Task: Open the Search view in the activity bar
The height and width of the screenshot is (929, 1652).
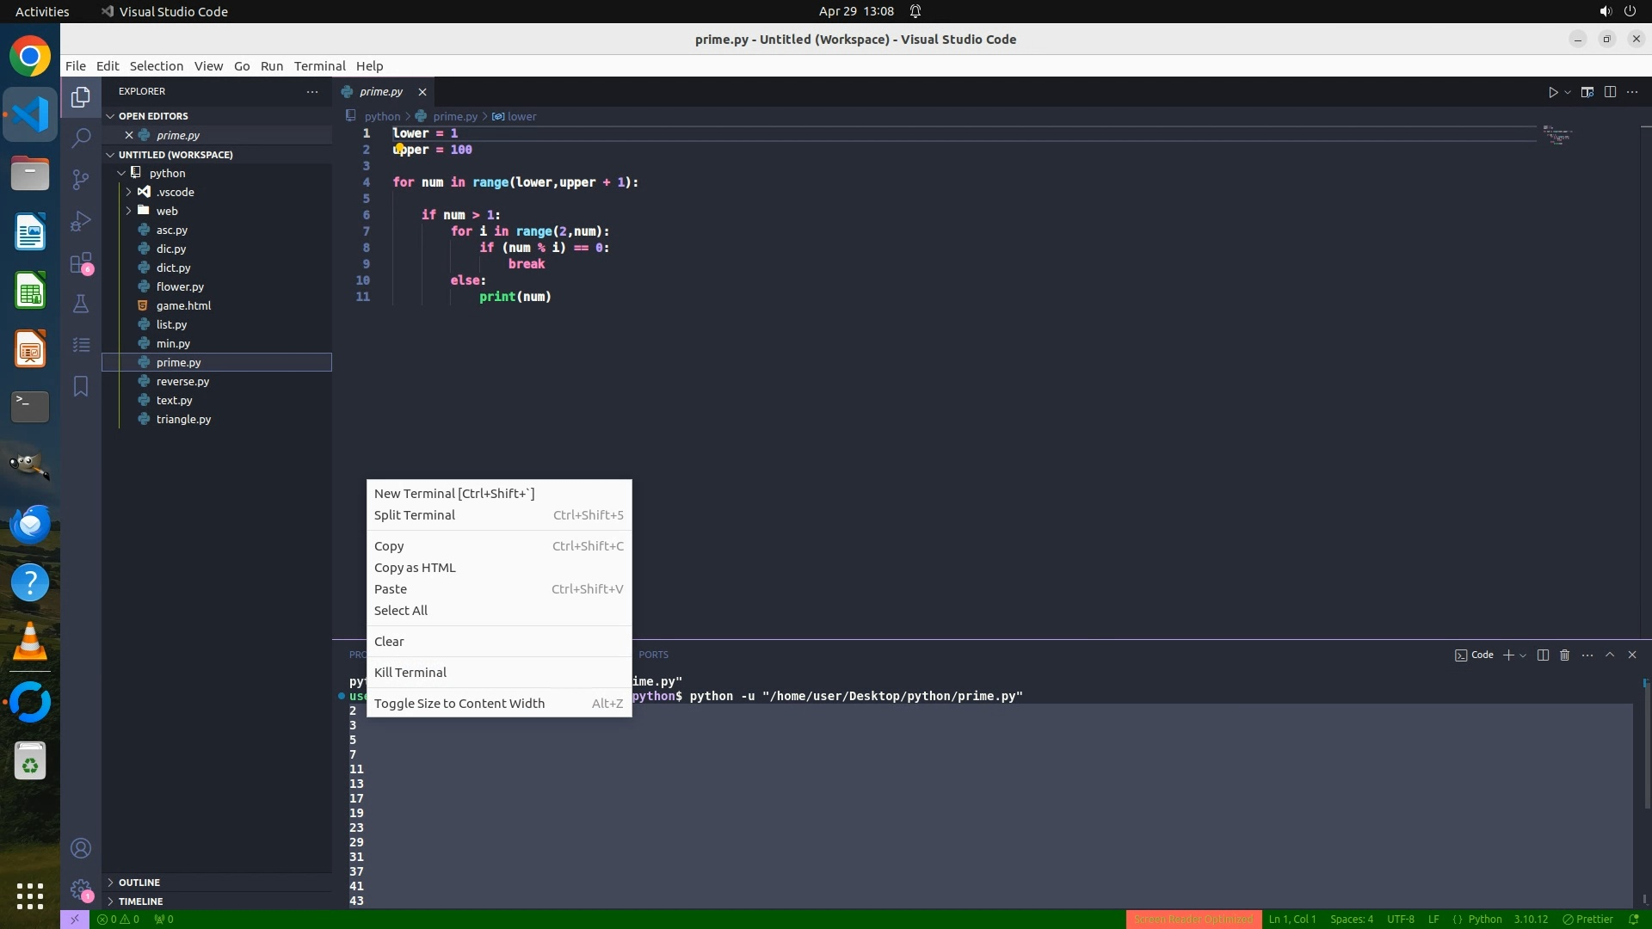Action: pos(81,138)
